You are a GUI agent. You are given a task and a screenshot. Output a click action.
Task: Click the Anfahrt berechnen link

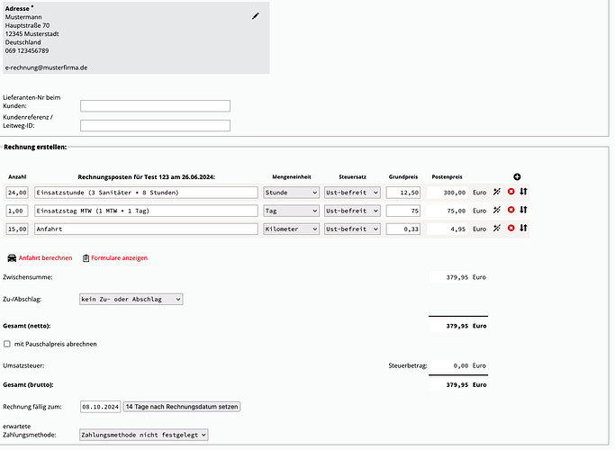(x=46, y=258)
